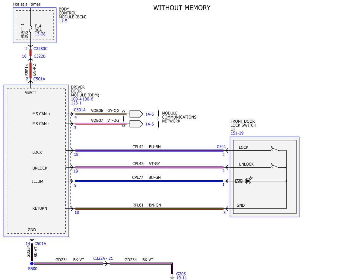Screen dimensions: 362x280
Task: Select the resistor symbol beside the LED
Action: 239,181
